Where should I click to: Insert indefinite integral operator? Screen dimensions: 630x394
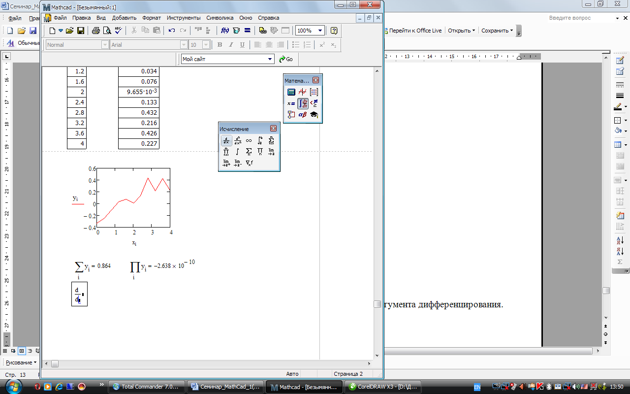pyautogui.click(x=238, y=152)
